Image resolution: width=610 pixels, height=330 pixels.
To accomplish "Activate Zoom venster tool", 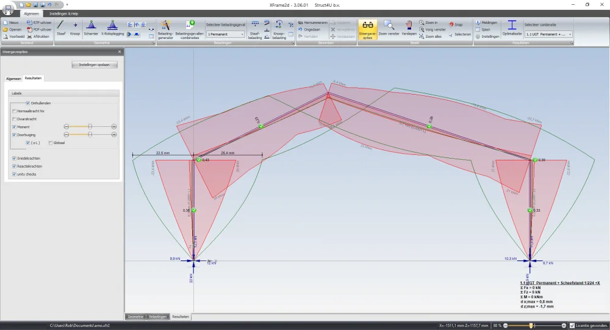I will (x=389, y=29).
